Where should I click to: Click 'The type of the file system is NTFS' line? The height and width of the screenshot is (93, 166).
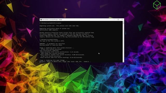[52, 41]
